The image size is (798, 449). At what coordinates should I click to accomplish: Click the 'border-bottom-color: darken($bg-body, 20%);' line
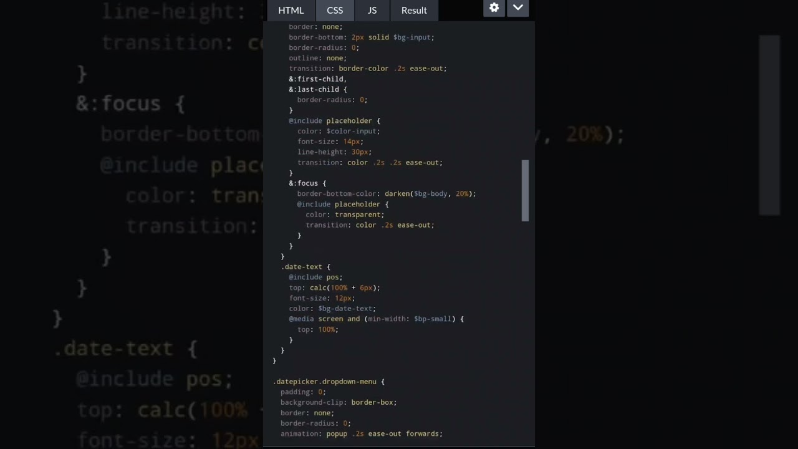click(x=387, y=194)
